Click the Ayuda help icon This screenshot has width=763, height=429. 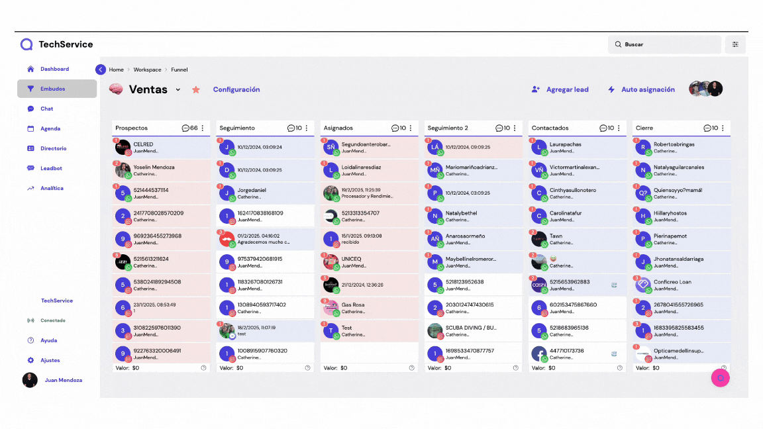[30, 340]
